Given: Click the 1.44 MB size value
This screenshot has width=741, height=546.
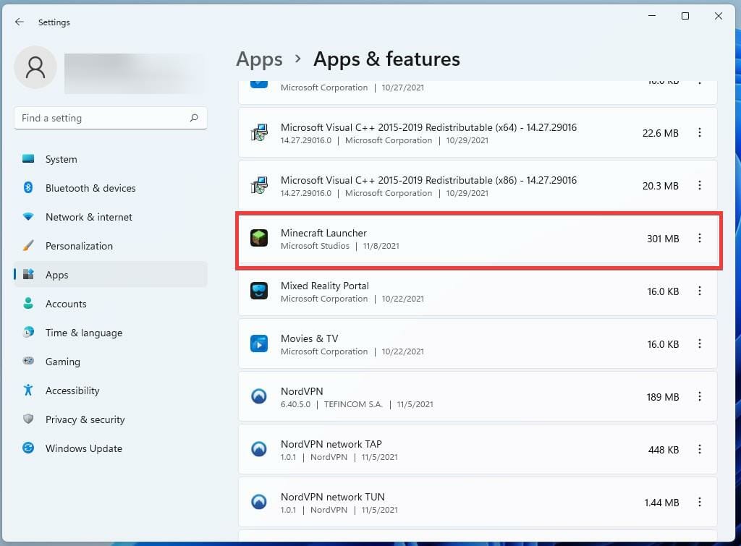Looking at the screenshot, I should (661, 503).
